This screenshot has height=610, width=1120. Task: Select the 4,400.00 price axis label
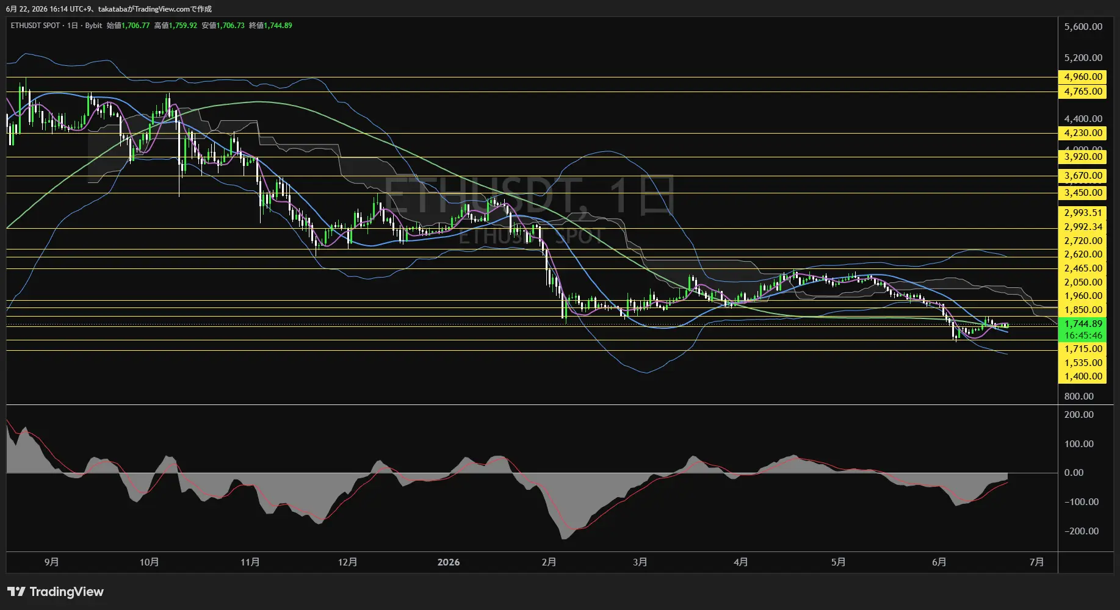(1083, 119)
